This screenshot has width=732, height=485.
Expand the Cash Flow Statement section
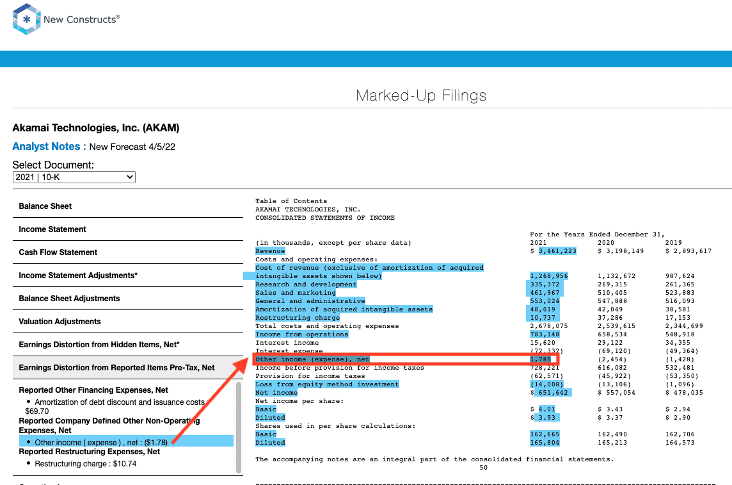(x=127, y=252)
